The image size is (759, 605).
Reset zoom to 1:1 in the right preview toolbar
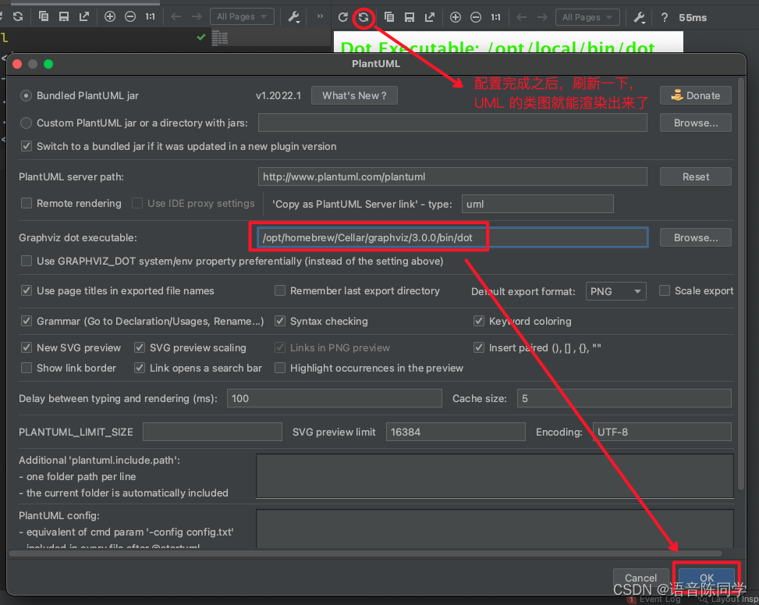point(495,17)
